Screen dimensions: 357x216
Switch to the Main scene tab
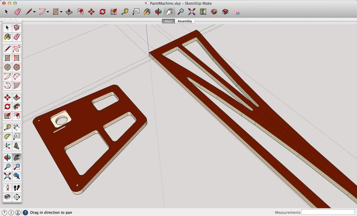coord(168,21)
